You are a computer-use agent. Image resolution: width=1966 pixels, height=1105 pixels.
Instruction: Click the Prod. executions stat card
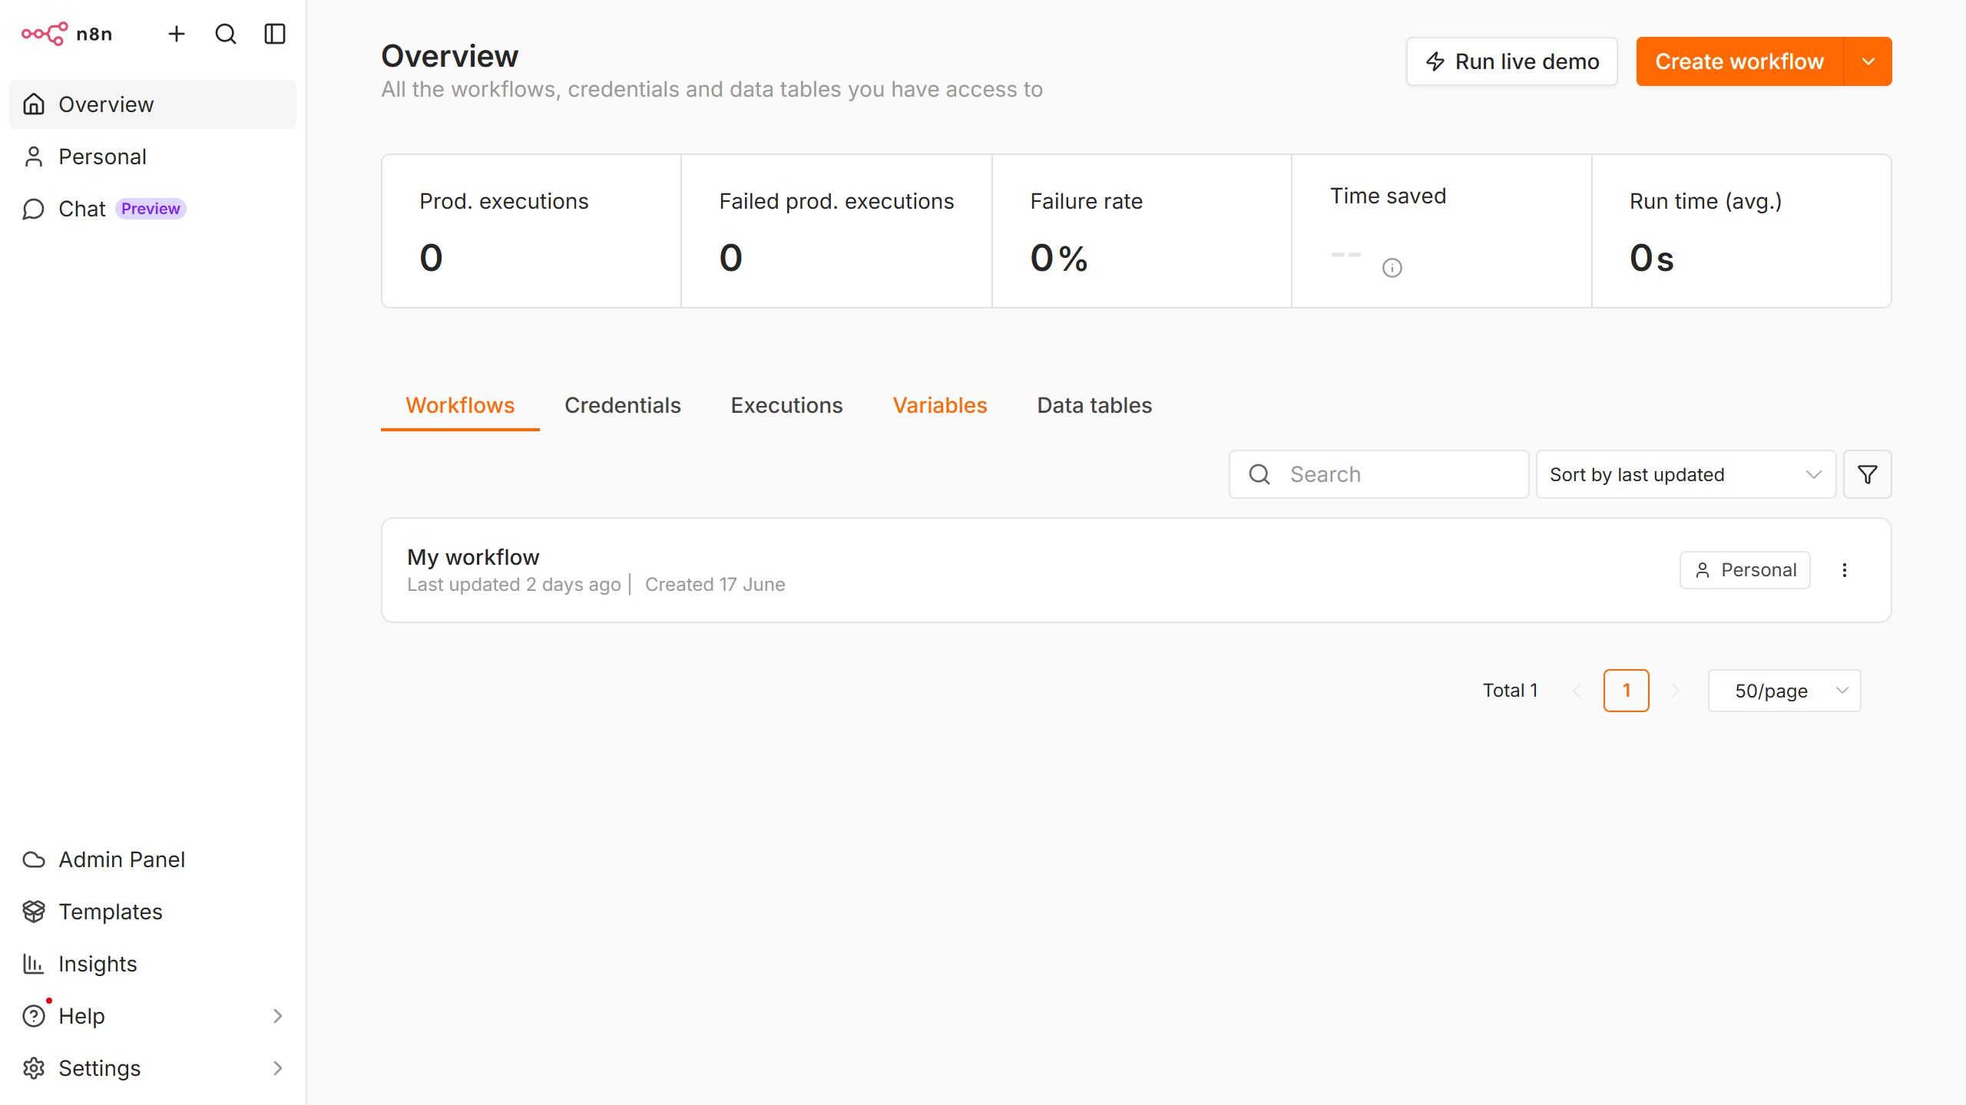click(531, 231)
